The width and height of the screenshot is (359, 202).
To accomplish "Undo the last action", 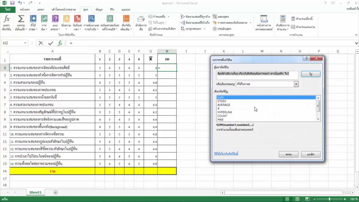I will [x=20, y=3].
